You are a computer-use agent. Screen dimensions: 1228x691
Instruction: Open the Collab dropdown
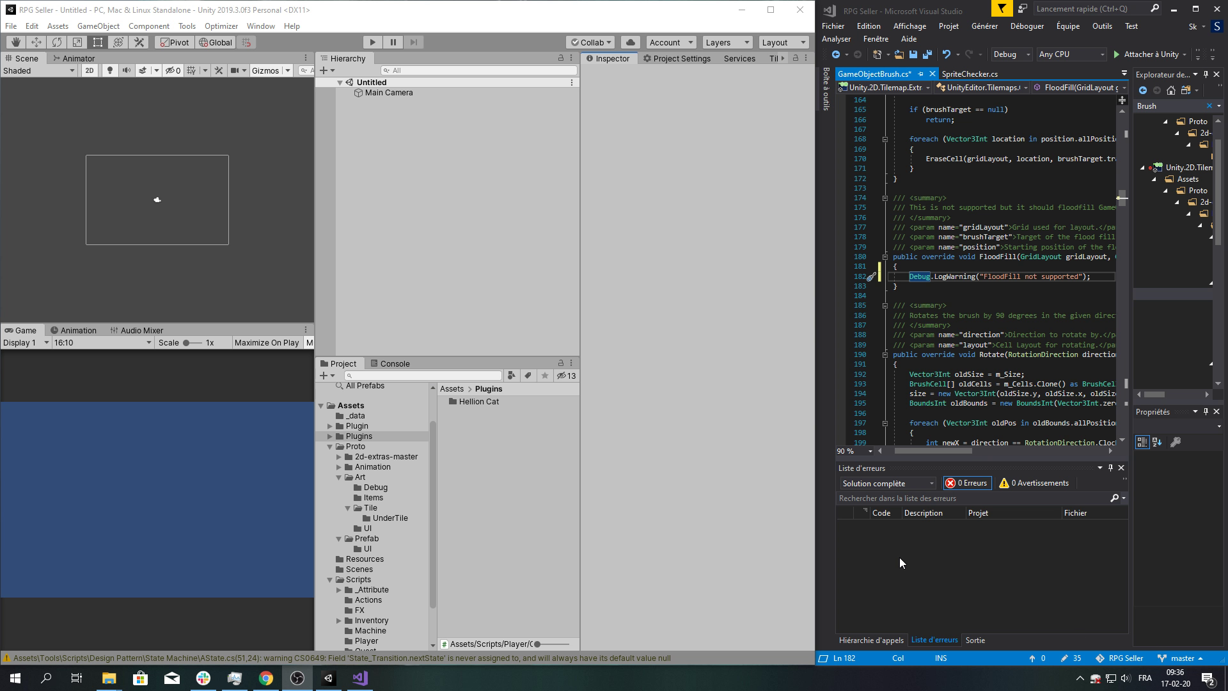(590, 42)
